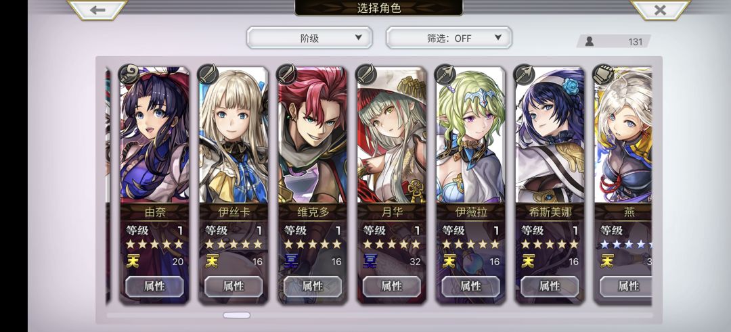The image size is (731, 332).
Task: Click the weapon type icon on 由奈's card
Action: [129, 74]
